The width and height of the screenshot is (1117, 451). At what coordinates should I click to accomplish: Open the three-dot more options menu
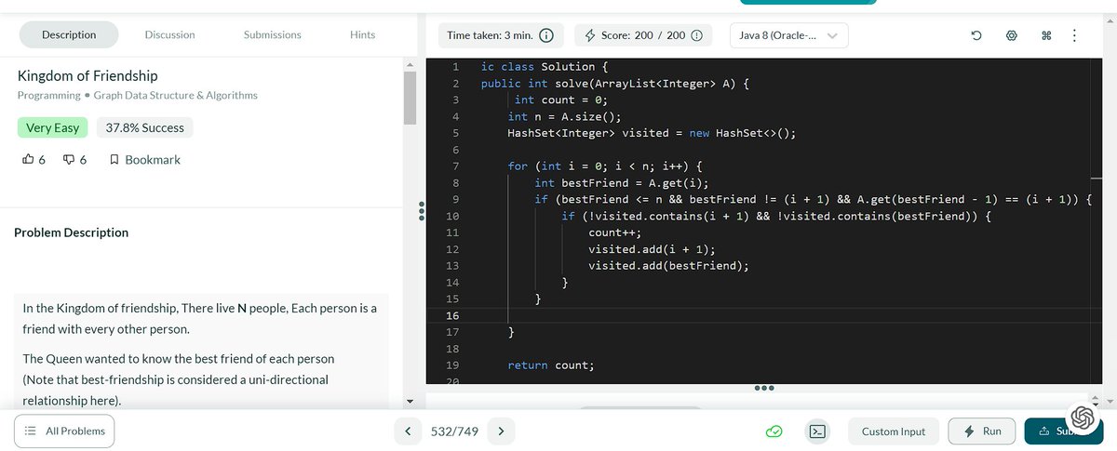click(x=1074, y=36)
